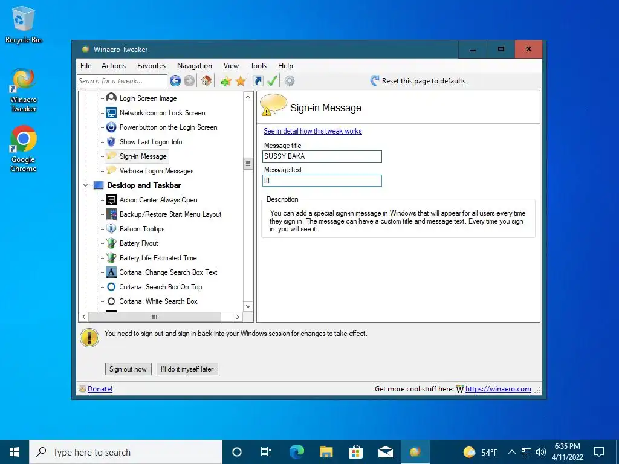Show hidden tray icons chevron
Viewport: 619px width, 464px height.
pyautogui.click(x=511, y=452)
